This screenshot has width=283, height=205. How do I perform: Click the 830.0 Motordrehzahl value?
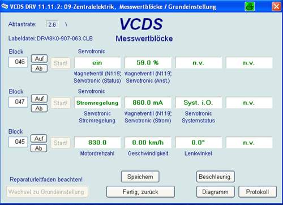pos(97,143)
